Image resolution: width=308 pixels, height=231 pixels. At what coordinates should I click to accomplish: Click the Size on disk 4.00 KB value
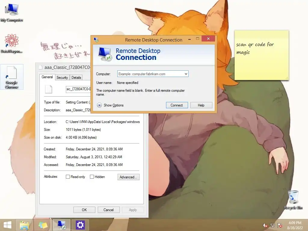81,137
